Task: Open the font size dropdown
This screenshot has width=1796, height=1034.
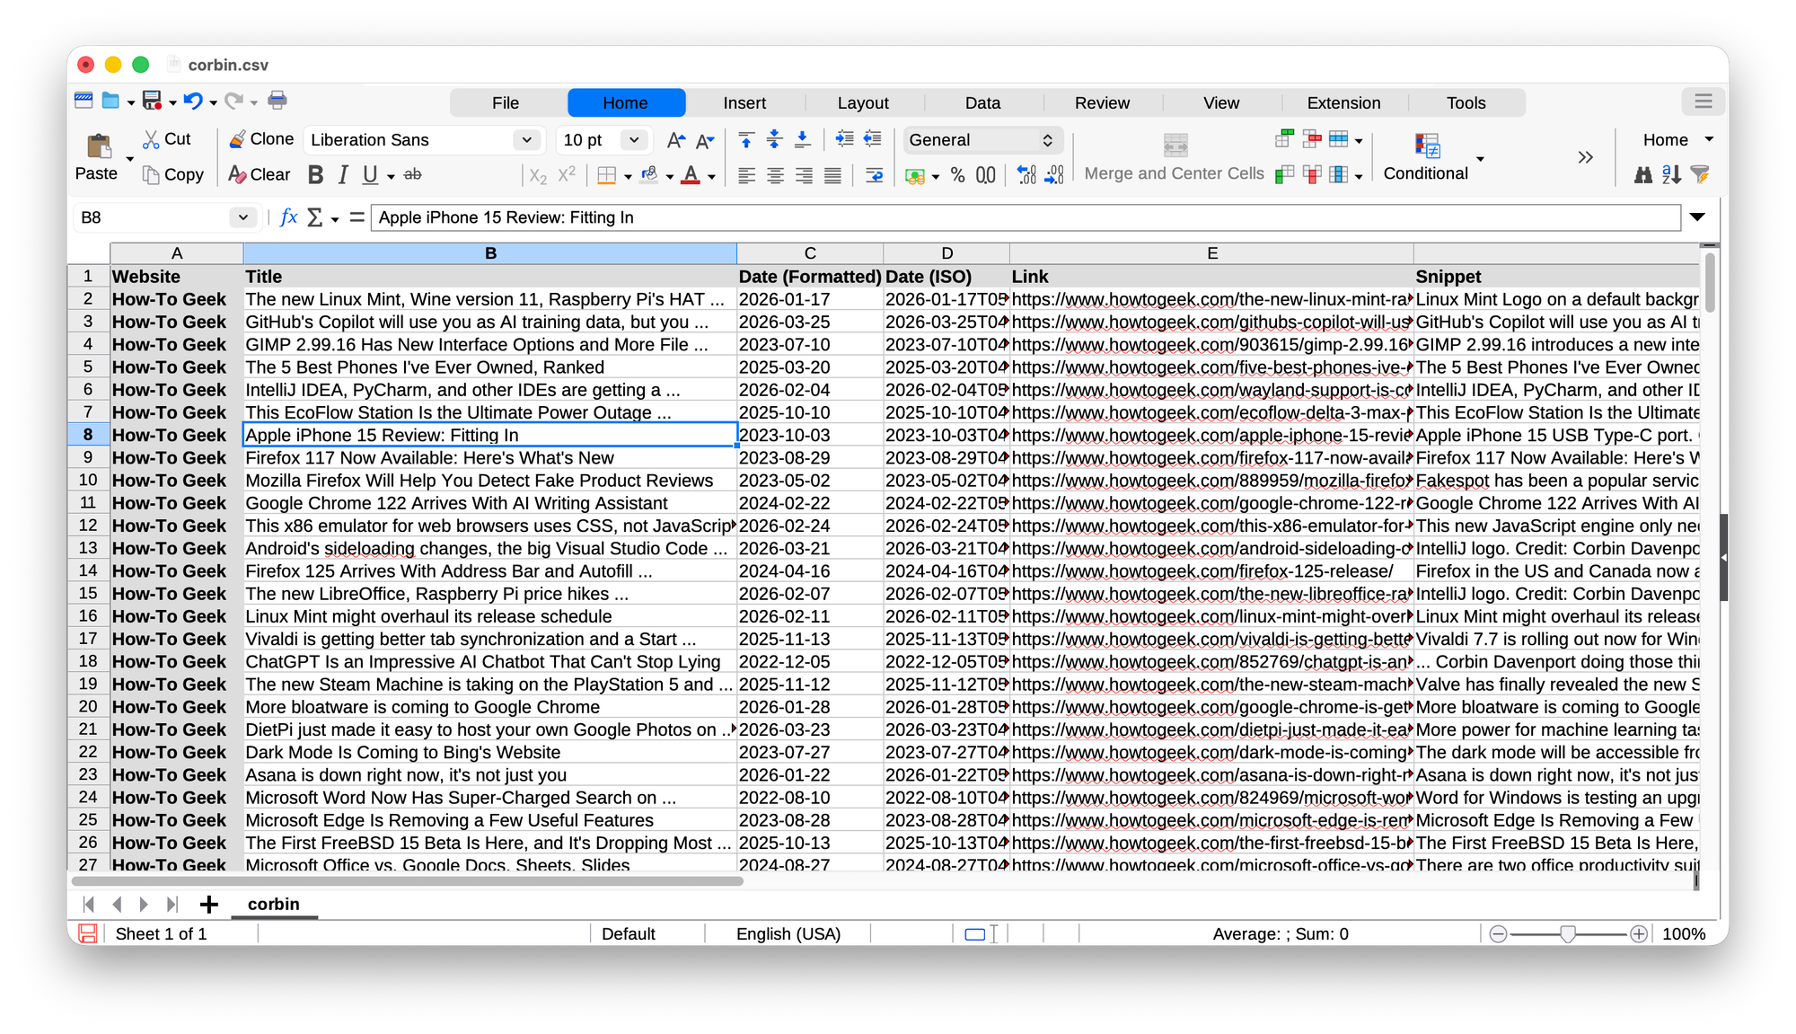Action: (x=634, y=140)
